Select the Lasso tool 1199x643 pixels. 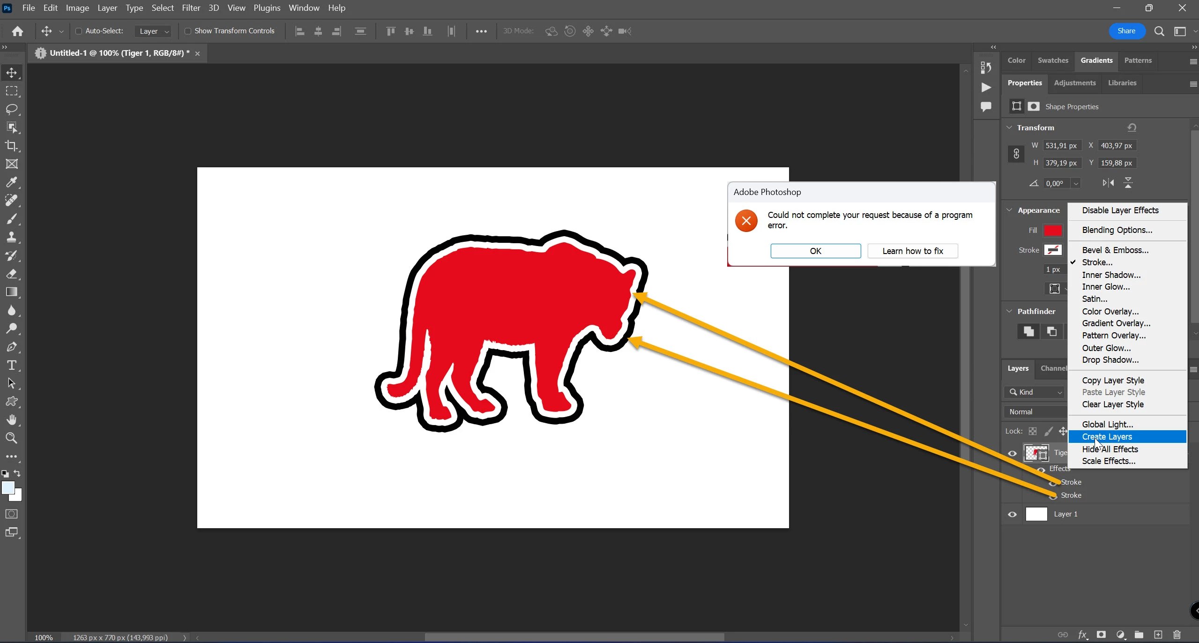[12, 109]
